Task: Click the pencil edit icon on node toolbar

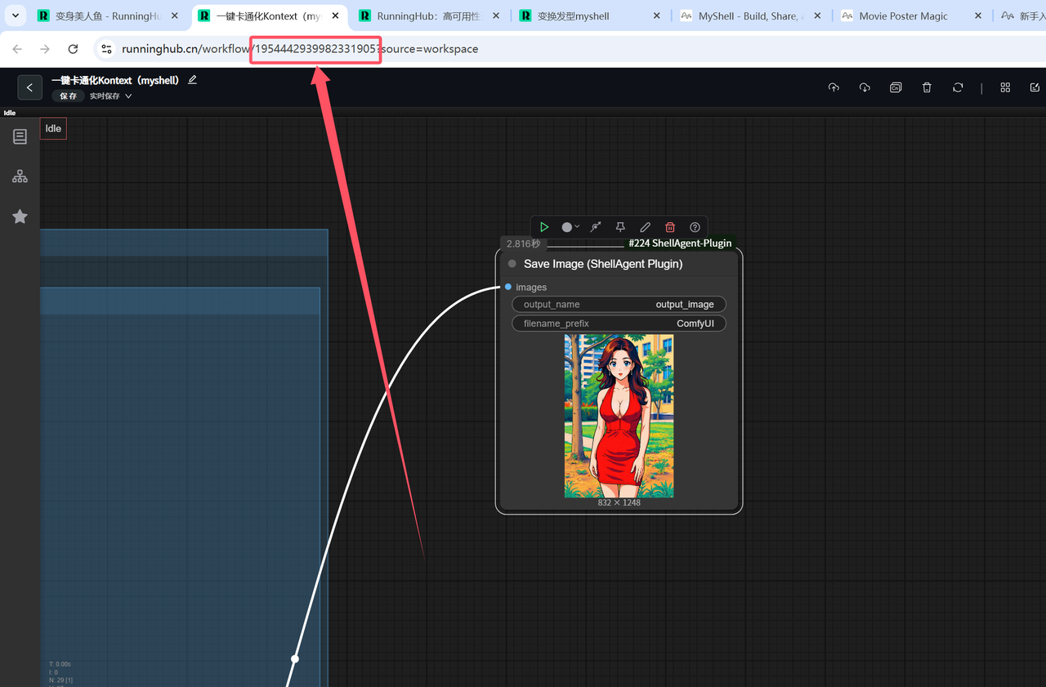Action: pos(645,227)
